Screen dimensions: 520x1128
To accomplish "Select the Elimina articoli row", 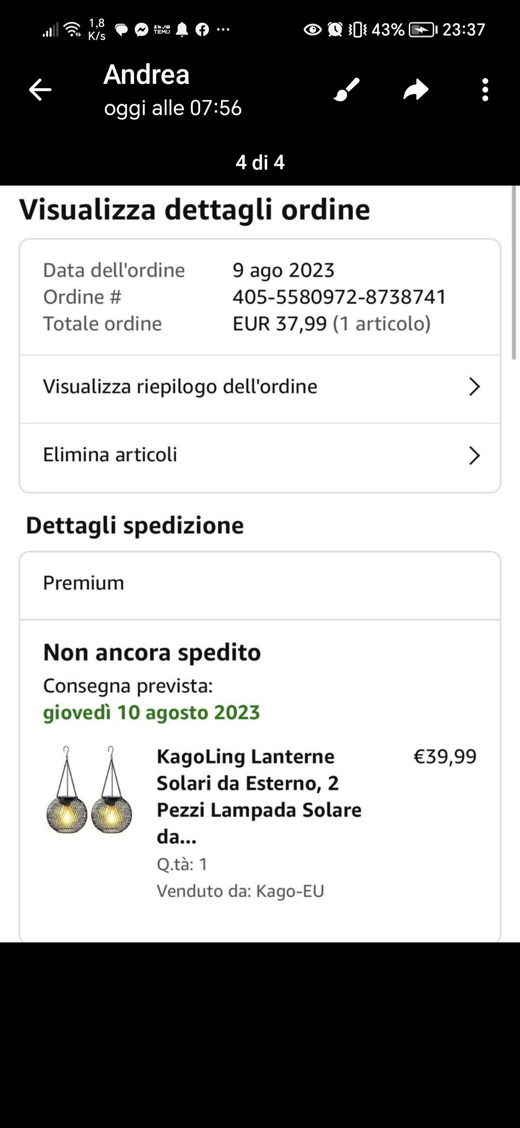I will click(x=110, y=455).
